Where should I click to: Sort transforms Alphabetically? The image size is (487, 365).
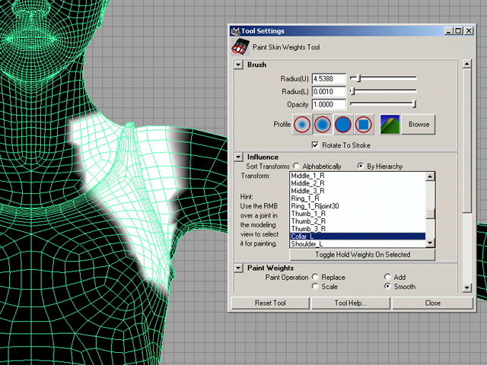(x=296, y=166)
